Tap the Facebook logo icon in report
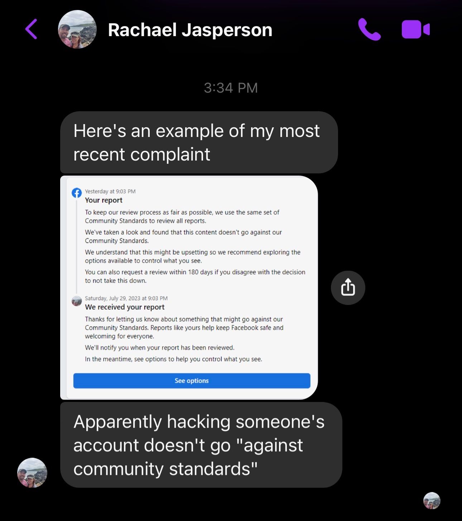 pyautogui.click(x=77, y=193)
